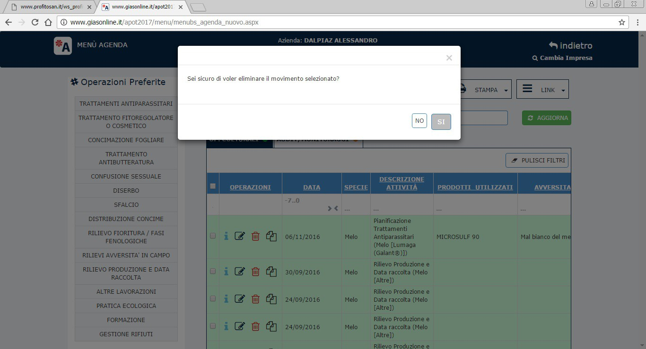Reload the page in the browser
The width and height of the screenshot is (646, 349).
35,22
